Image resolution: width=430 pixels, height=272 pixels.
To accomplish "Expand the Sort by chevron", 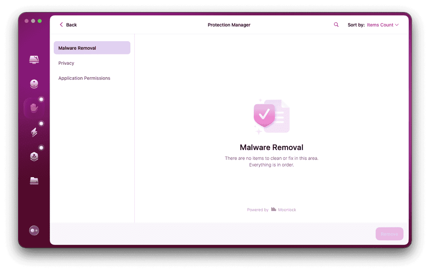I will tap(396, 25).
